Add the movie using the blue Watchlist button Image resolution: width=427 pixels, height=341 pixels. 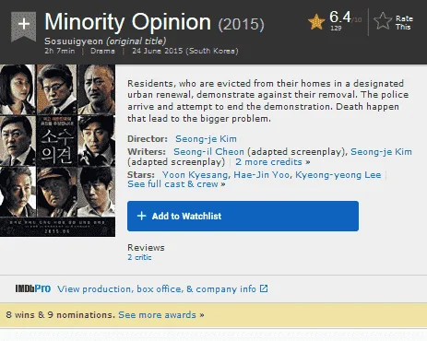[243, 216]
